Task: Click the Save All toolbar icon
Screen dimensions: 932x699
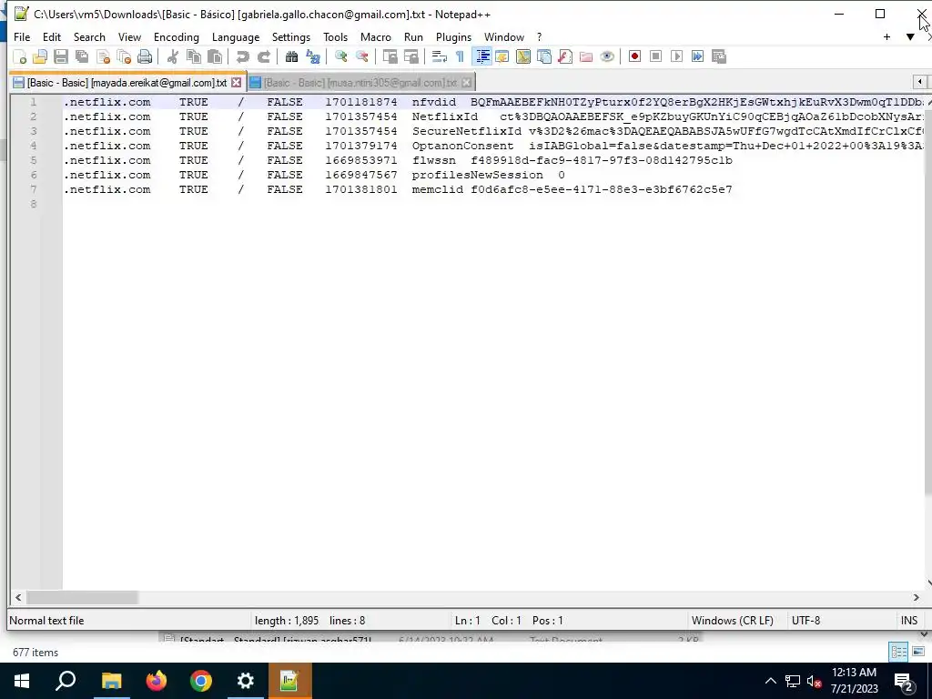Action: pos(82,56)
